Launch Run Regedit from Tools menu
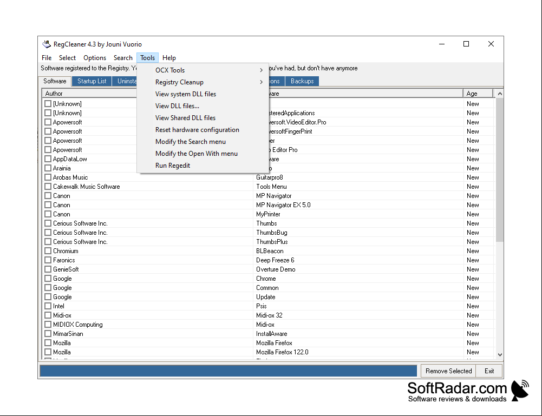 click(203, 166)
